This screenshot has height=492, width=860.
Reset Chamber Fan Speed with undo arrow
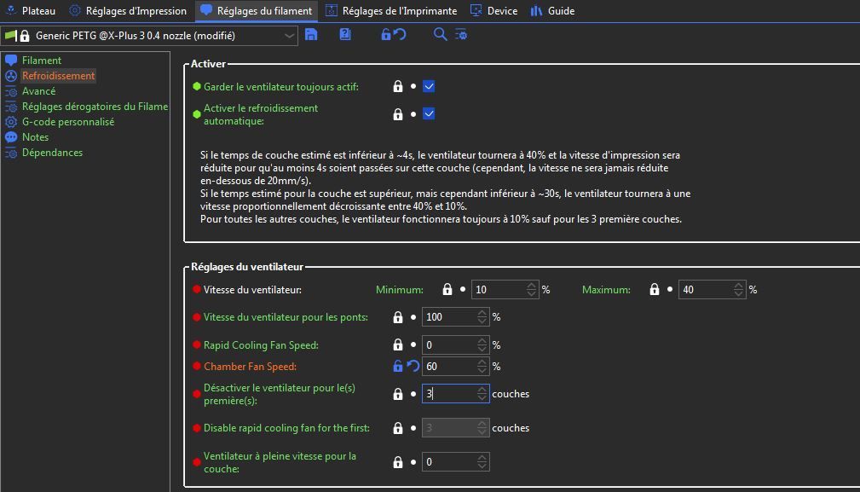413,367
